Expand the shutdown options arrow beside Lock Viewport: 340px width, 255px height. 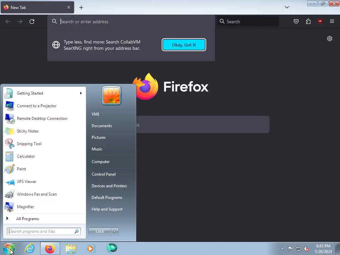coord(115,231)
